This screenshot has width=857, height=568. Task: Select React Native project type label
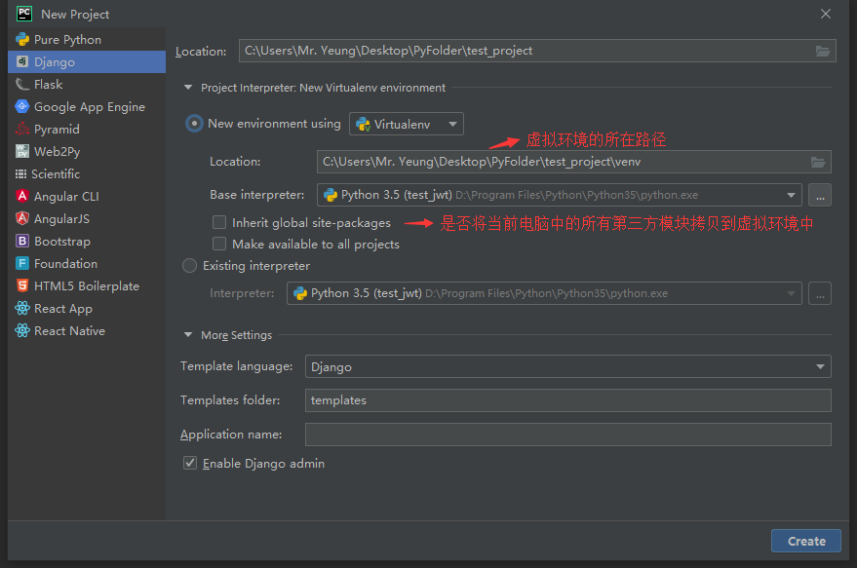coord(69,331)
